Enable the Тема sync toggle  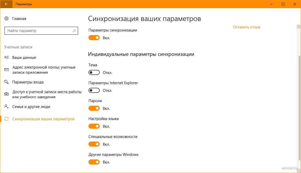click(94, 72)
